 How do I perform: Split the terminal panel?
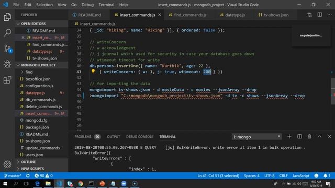(x=299, y=136)
